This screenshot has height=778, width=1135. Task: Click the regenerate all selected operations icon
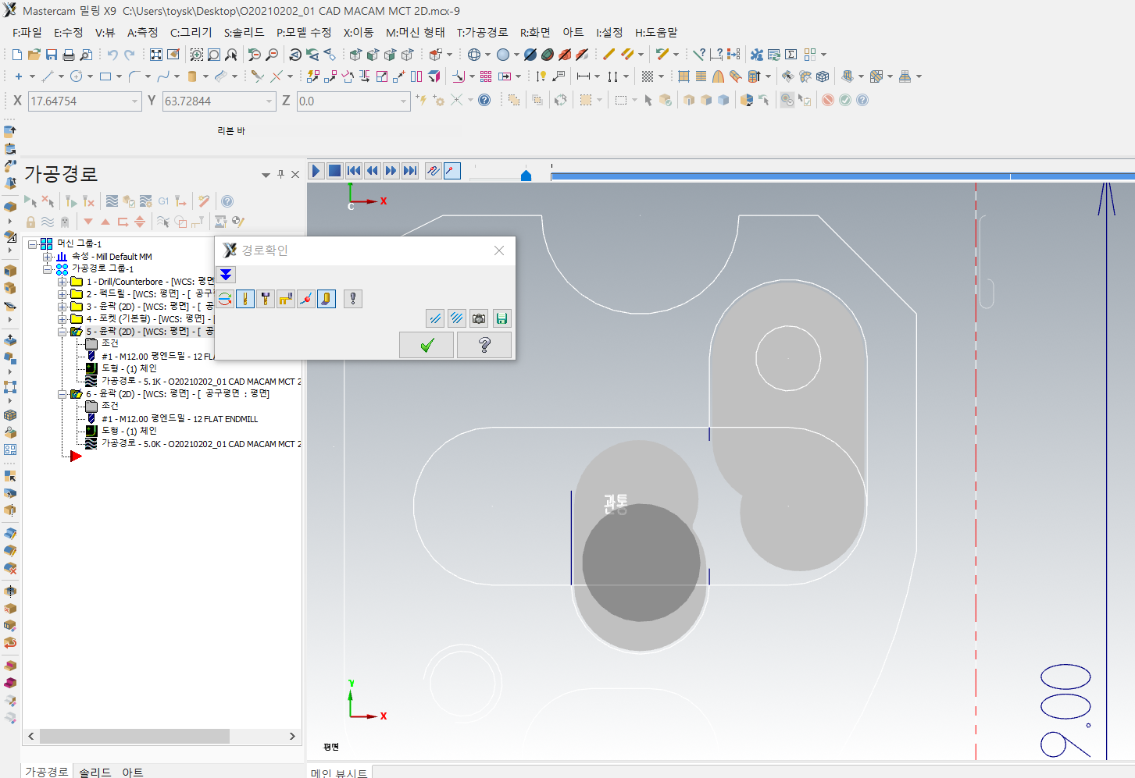coord(71,201)
